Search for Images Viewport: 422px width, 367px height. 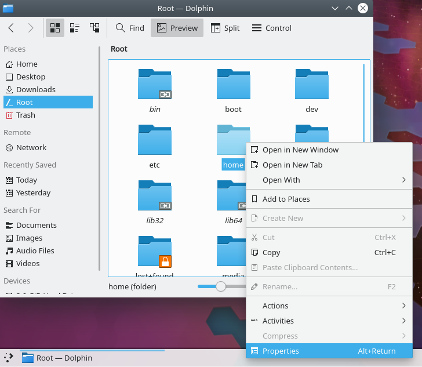(48, 238)
